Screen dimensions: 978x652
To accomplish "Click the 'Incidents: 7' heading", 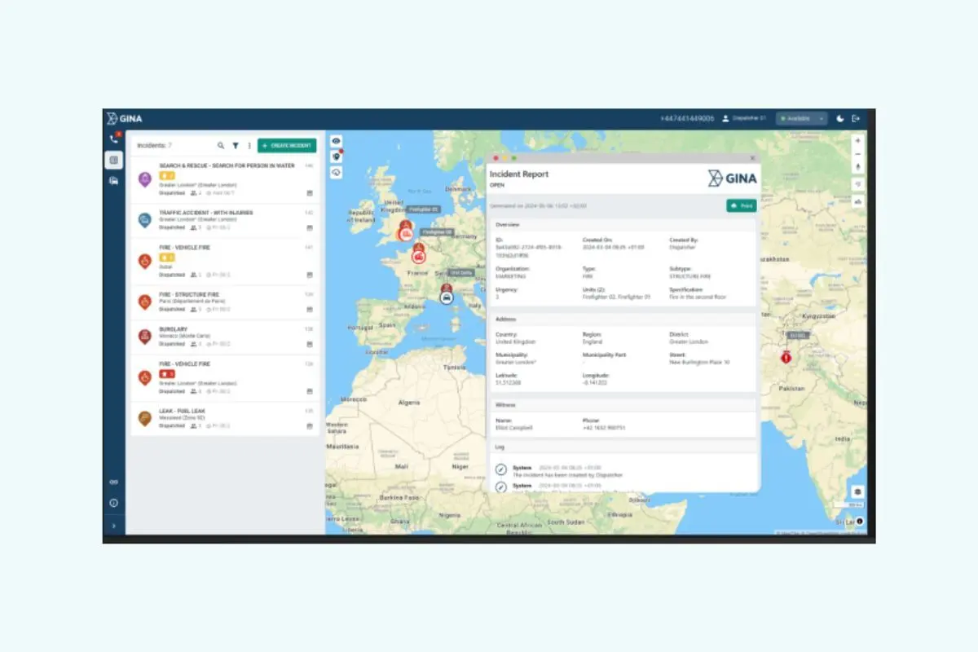I will [x=154, y=146].
